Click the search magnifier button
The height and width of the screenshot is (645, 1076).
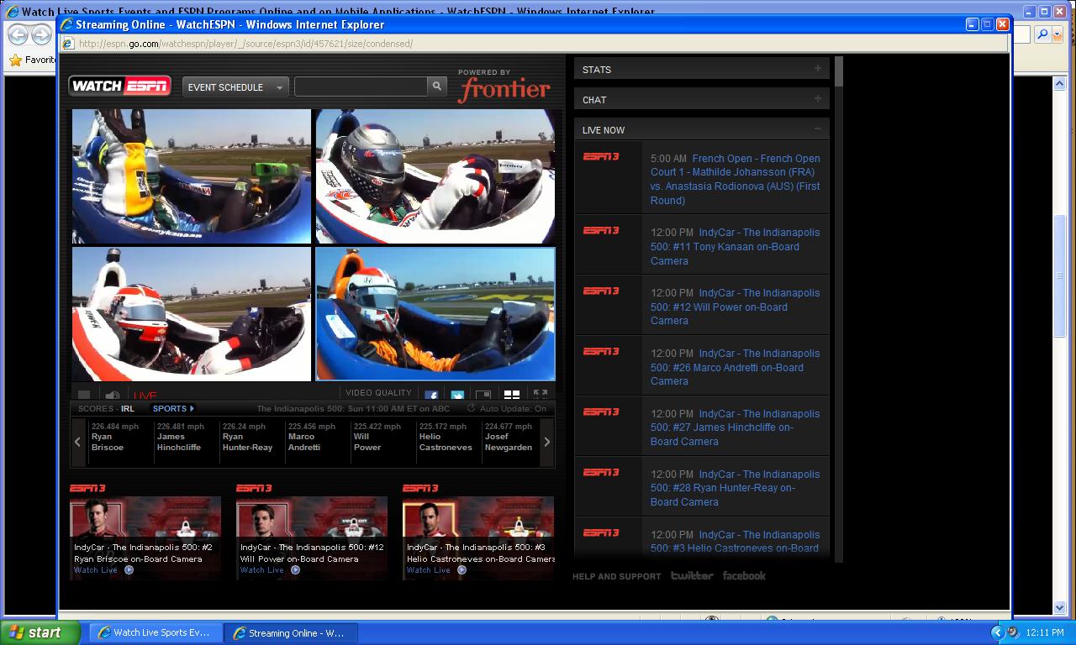(436, 86)
